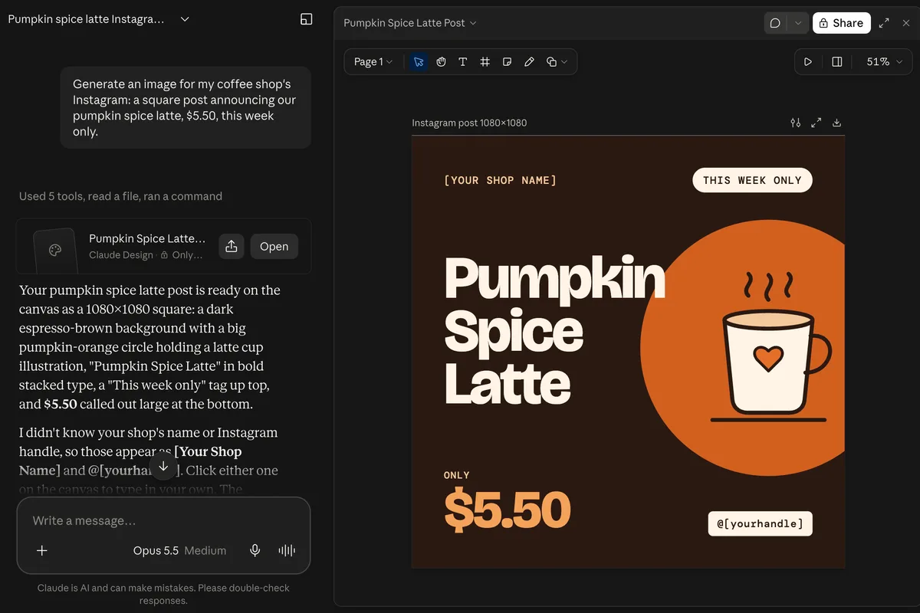Image resolution: width=920 pixels, height=613 pixels.
Task: Select the pencil draw tool
Action: pos(529,62)
